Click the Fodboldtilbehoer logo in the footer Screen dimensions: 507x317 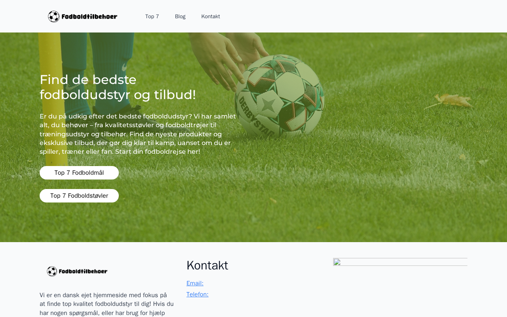click(77, 271)
